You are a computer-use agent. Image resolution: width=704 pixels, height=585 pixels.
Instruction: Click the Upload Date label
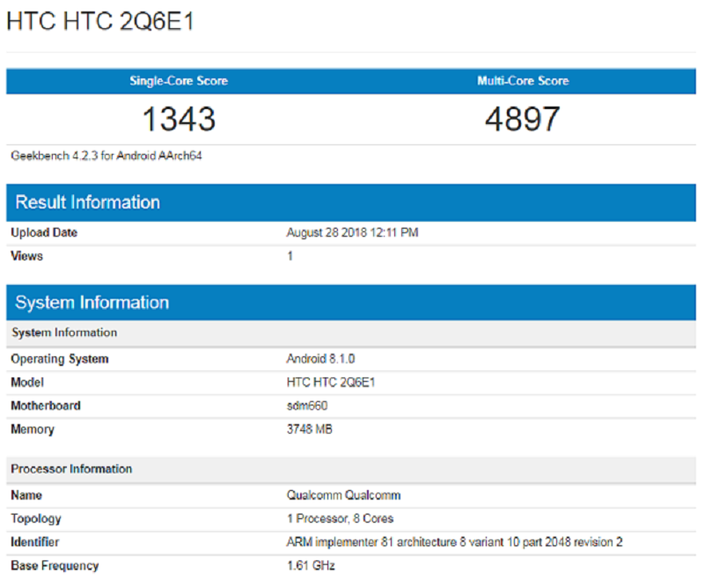(x=44, y=233)
